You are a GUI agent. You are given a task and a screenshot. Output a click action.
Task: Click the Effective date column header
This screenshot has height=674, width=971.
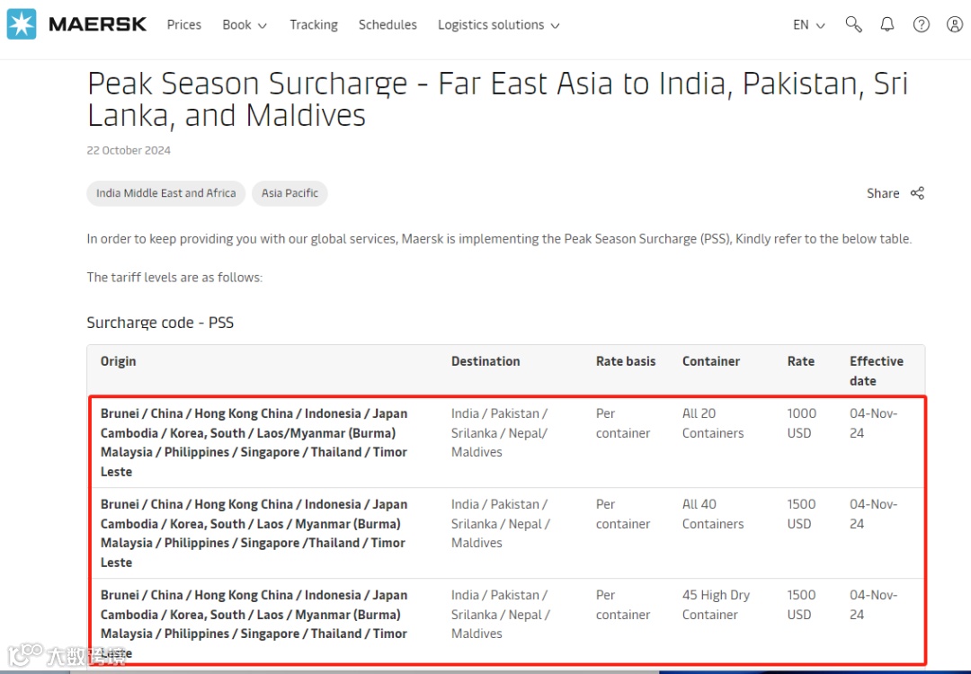tap(877, 371)
